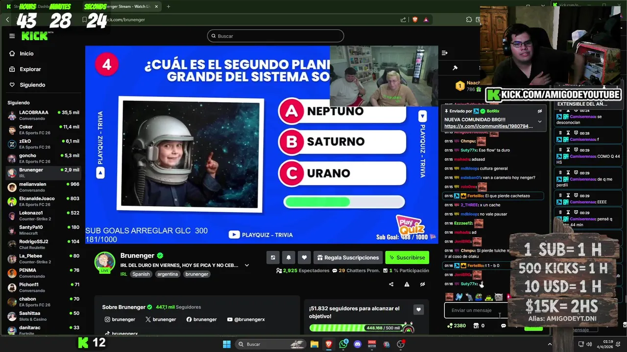Click the Brave shields icon in address bar
The image size is (627, 352).
(415, 20)
